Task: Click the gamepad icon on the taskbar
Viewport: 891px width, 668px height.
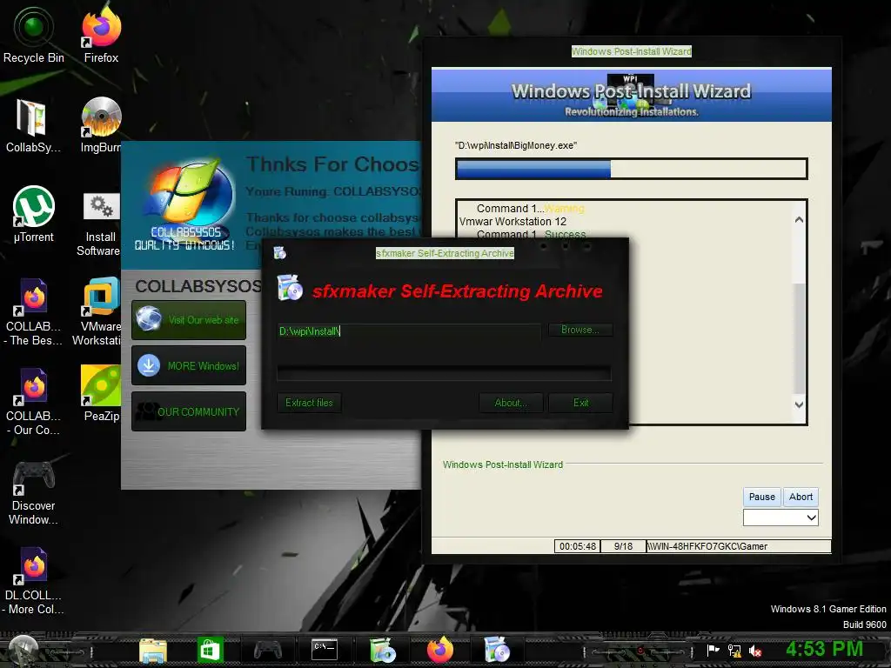Action: click(267, 649)
